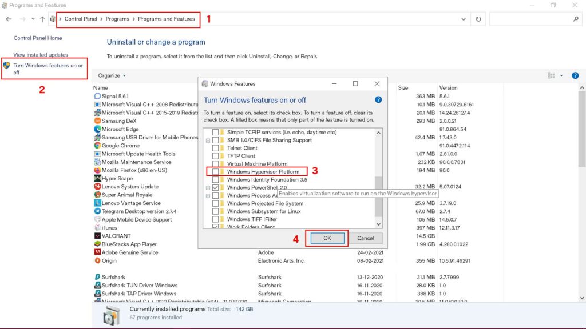Image resolution: width=586 pixels, height=329 pixels.
Task: Select the Super Animal Royale icon
Action: click(97, 195)
